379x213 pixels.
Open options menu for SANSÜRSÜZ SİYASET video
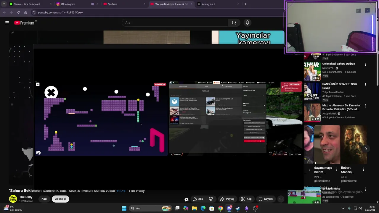(x=365, y=85)
